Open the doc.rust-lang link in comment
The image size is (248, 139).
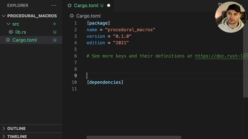(221, 56)
